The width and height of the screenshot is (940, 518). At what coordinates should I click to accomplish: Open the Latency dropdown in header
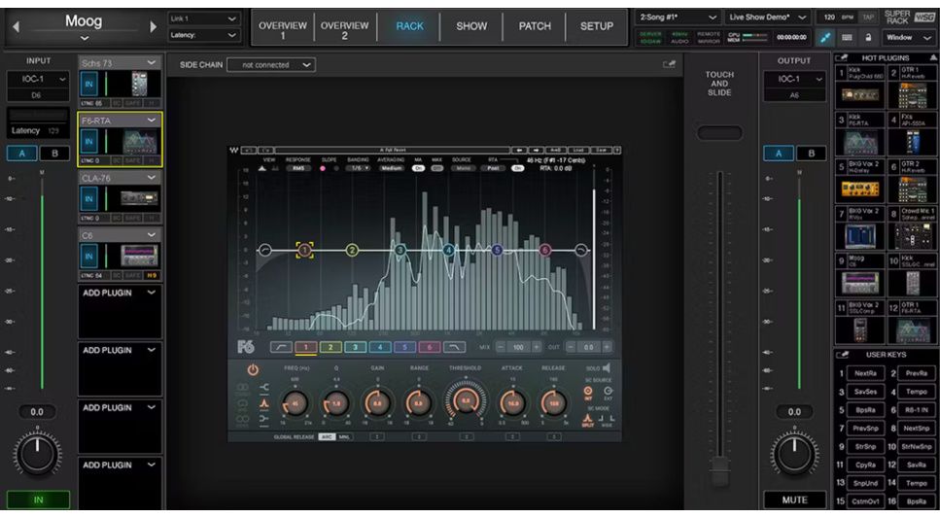coord(204,35)
